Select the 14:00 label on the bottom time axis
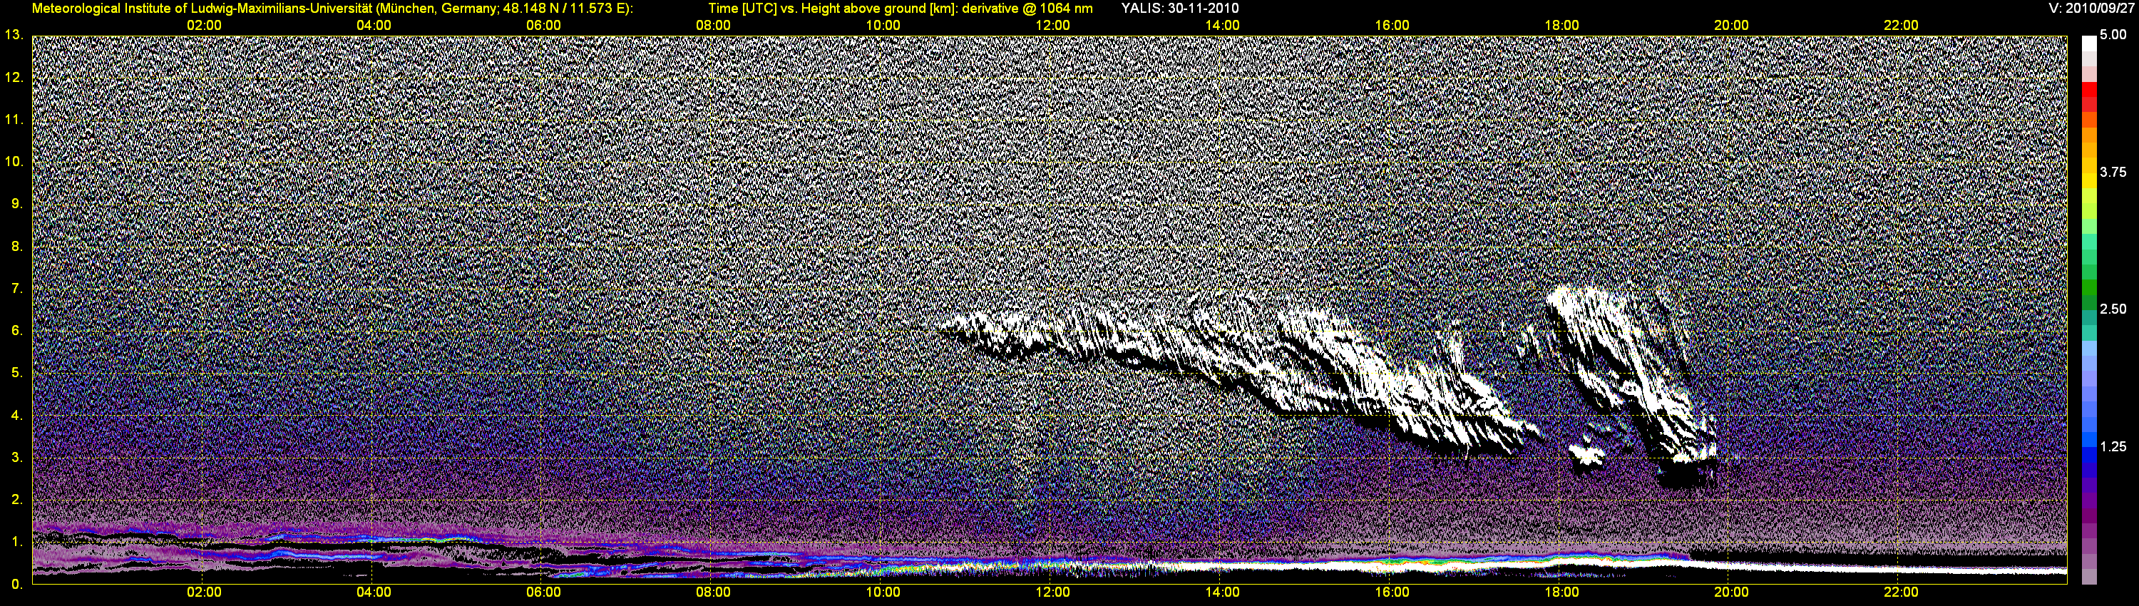Viewport: 2139px width, 606px height. (x=1222, y=592)
